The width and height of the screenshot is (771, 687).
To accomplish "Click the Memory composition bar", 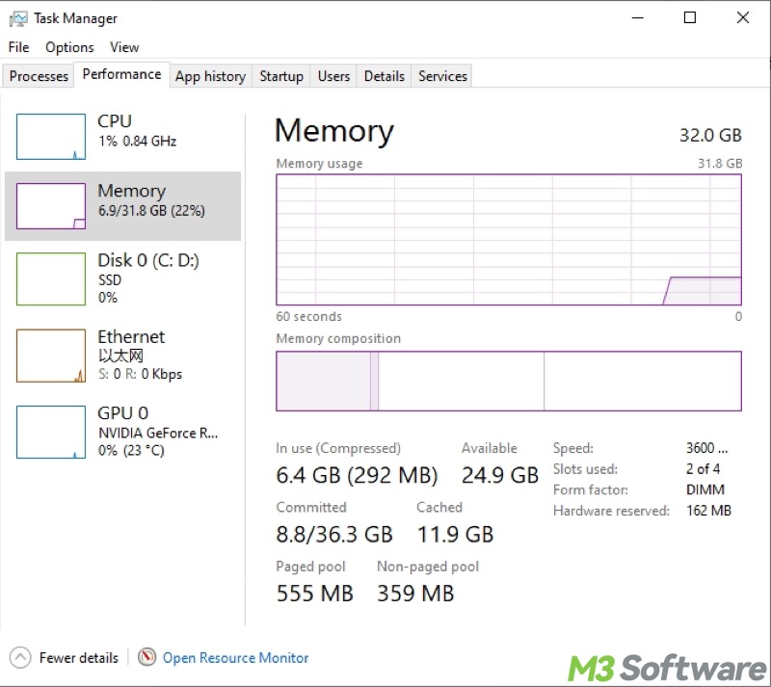I will tap(509, 381).
